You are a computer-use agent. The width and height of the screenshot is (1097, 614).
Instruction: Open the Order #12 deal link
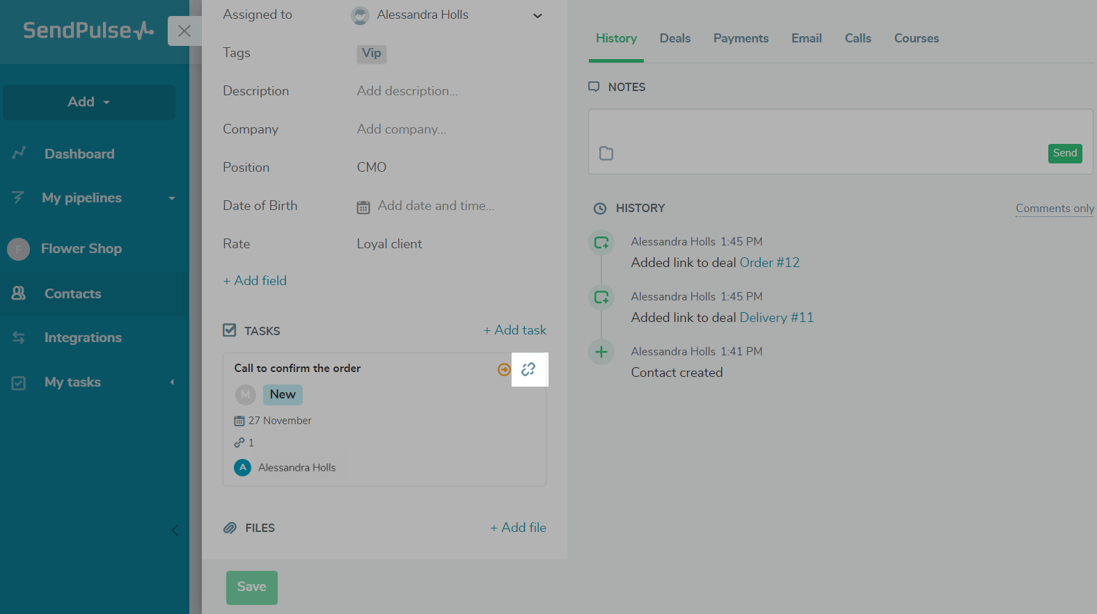pyautogui.click(x=769, y=262)
